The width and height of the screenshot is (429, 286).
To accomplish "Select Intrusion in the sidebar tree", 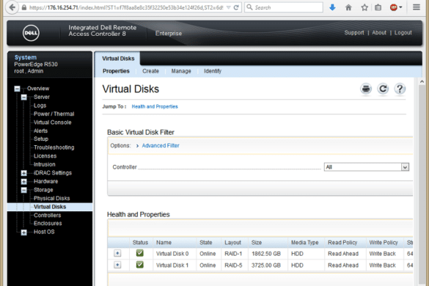I will (x=44, y=164).
